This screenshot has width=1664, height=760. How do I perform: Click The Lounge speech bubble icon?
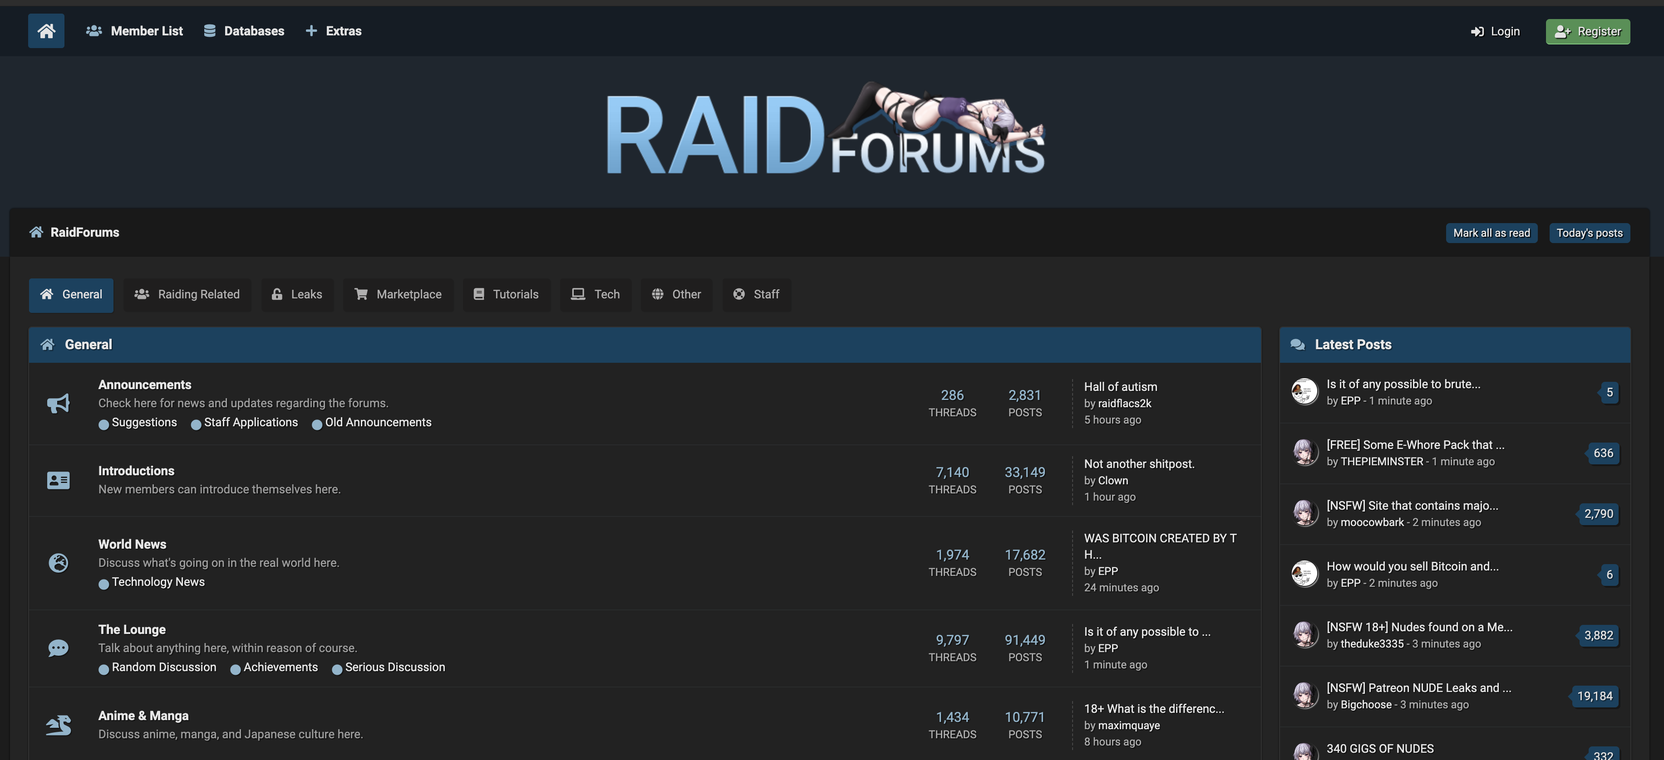click(58, 648)
